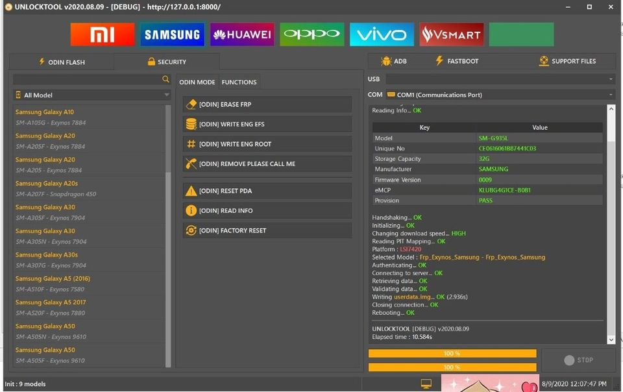Select the OPPO brand logo
The width and height of the screenshot is (623, 392).
pos(312,34)
